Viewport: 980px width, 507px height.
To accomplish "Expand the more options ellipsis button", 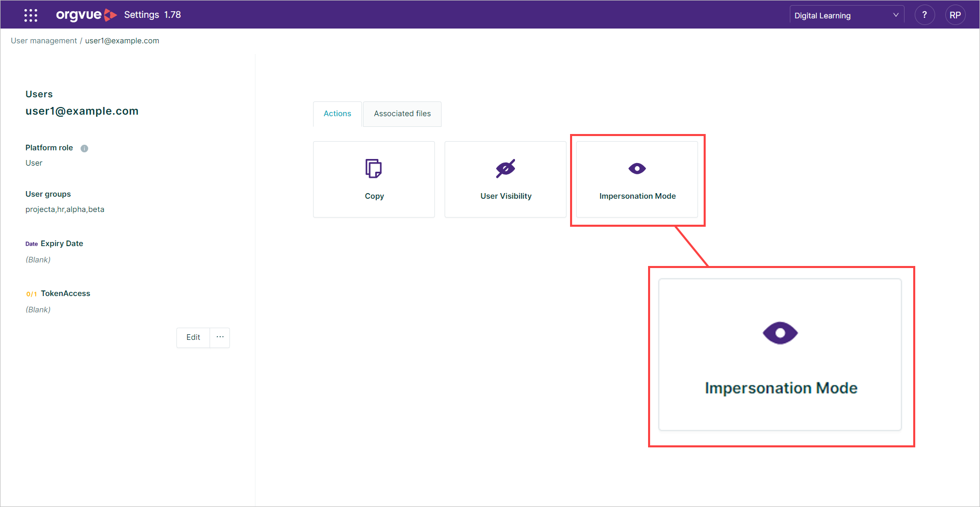I will (220, 337).
